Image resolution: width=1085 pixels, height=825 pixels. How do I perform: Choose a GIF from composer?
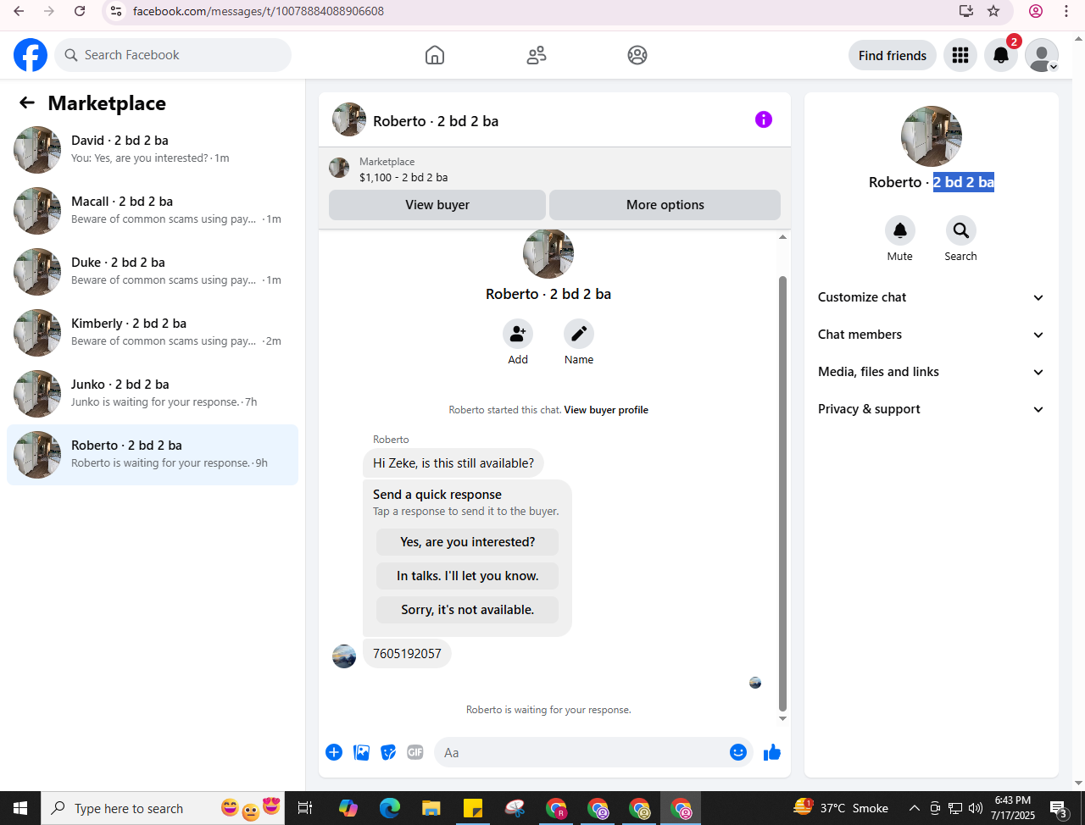415,752
